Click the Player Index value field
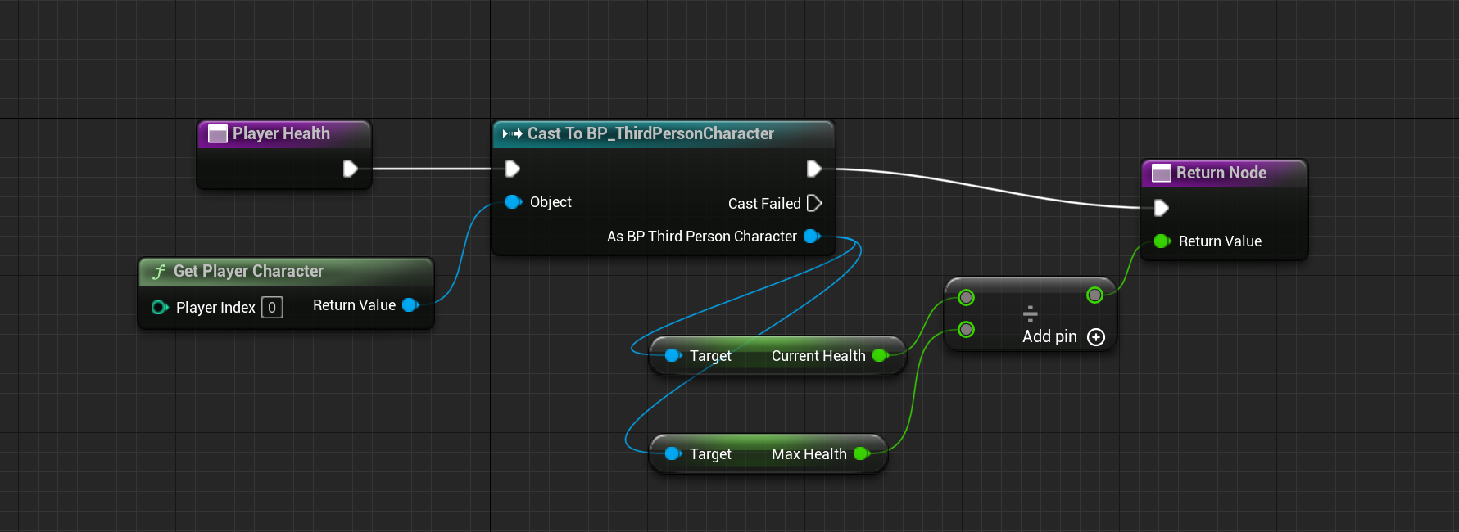This screenshot has width=1459, height=532. coord(272,307)
